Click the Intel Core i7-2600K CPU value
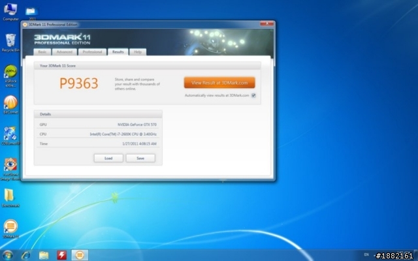418x261 pixels. point(123,134)
